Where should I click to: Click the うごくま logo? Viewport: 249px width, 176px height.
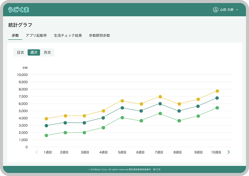coord(19,10)
